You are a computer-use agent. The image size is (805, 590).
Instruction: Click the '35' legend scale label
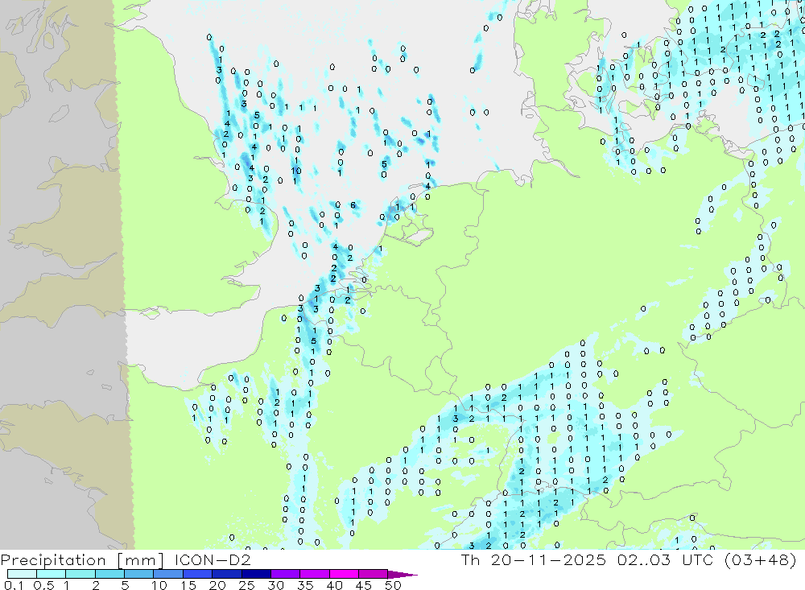tap(305, 585)
